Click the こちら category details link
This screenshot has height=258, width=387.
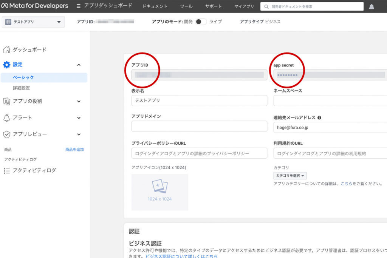346,184
